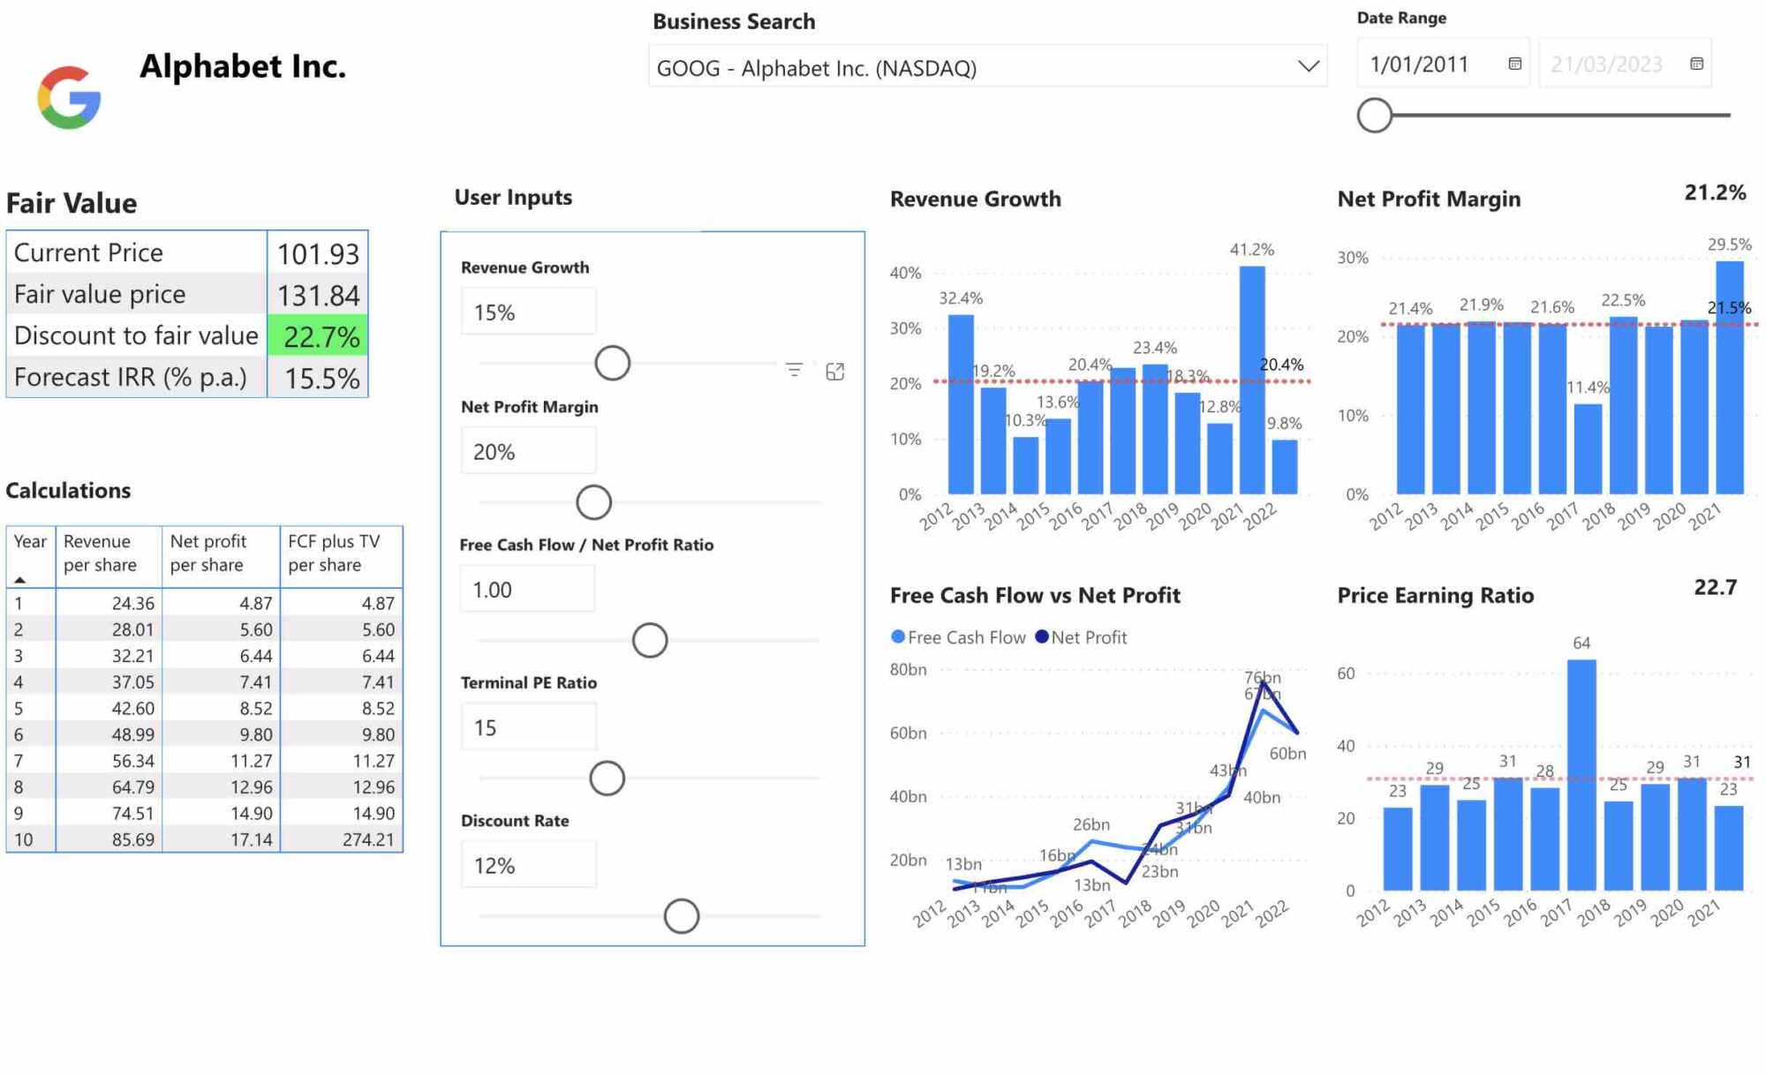The image size is (1766, 1076).
Task: Move the Net Profit Margin slider handle
Action: [x=593, y=502]
